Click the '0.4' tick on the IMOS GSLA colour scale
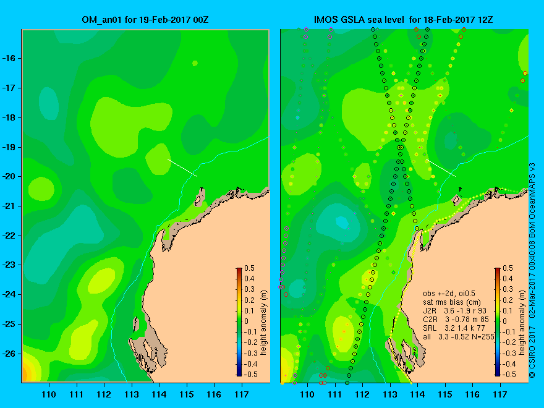Image resolution: width=544 pixels, height=408 pixels. point(508,279)
